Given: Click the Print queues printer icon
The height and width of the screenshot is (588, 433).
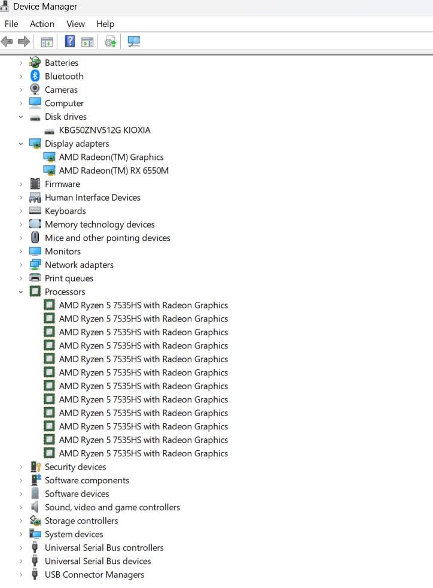Looking at the screenshot, I should click(35, 278).
